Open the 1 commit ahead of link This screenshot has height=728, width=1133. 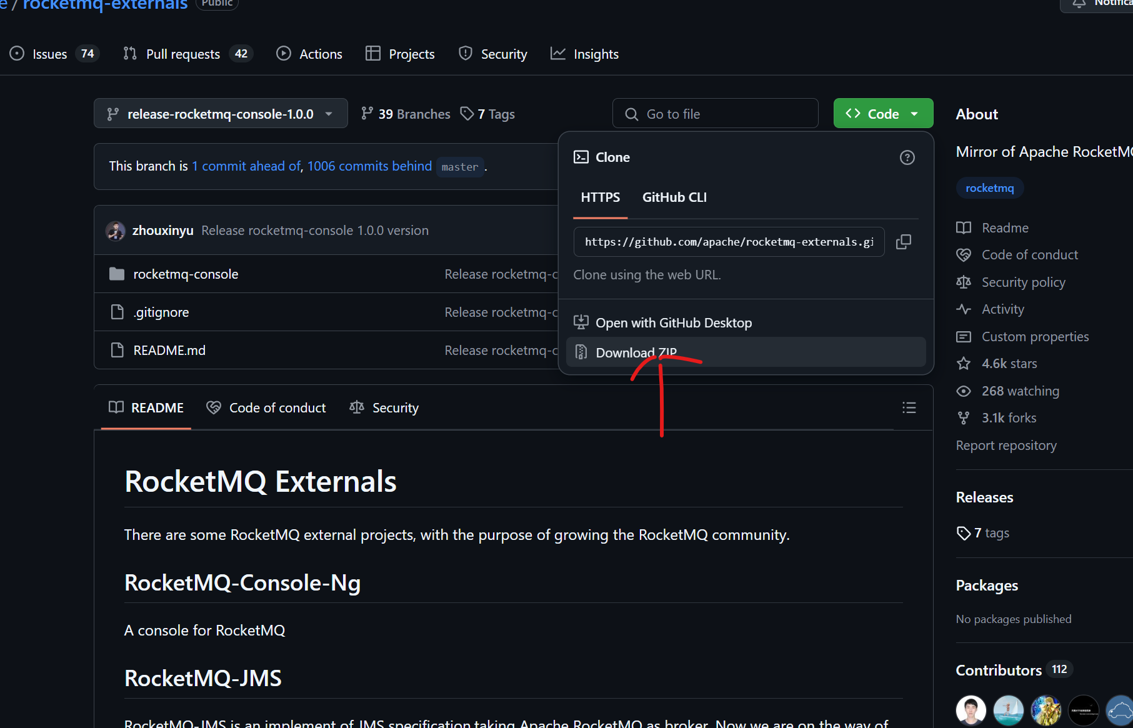coord(246,166)
